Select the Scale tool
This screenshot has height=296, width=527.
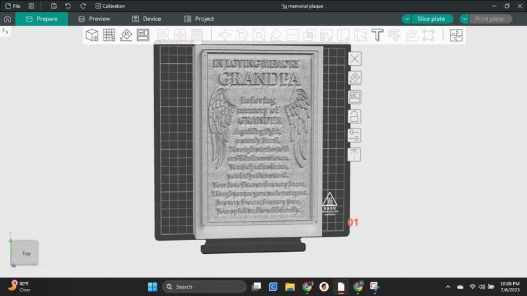click(258, 35)
